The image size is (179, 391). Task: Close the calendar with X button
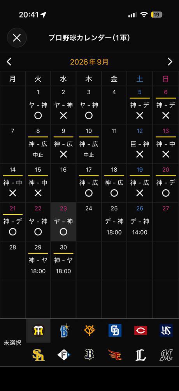pos(17,38)
